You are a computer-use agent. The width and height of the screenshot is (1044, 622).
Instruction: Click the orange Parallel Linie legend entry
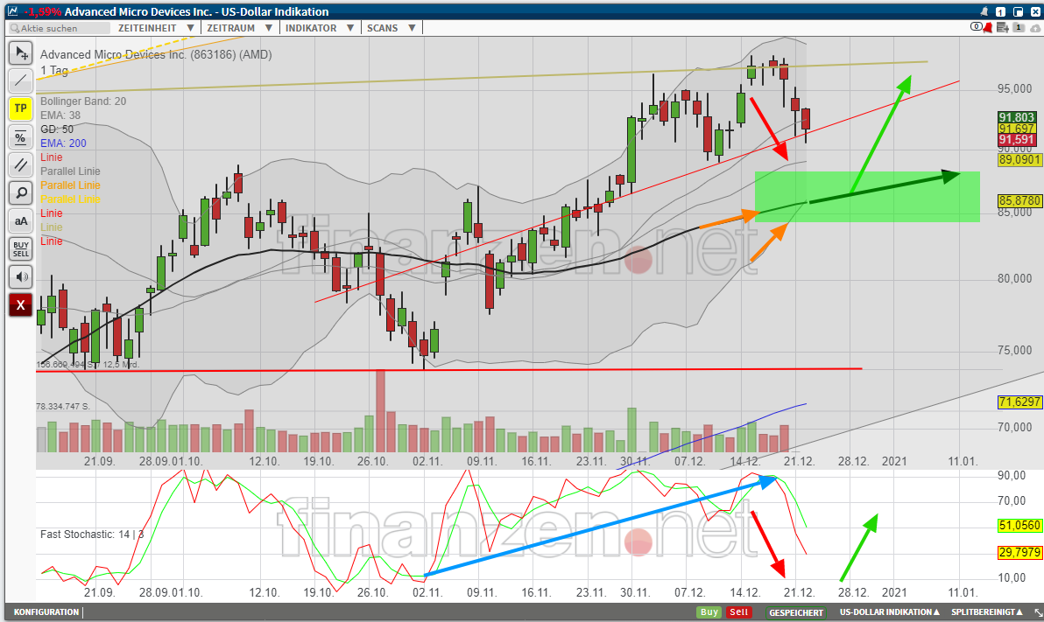[70, 185]
